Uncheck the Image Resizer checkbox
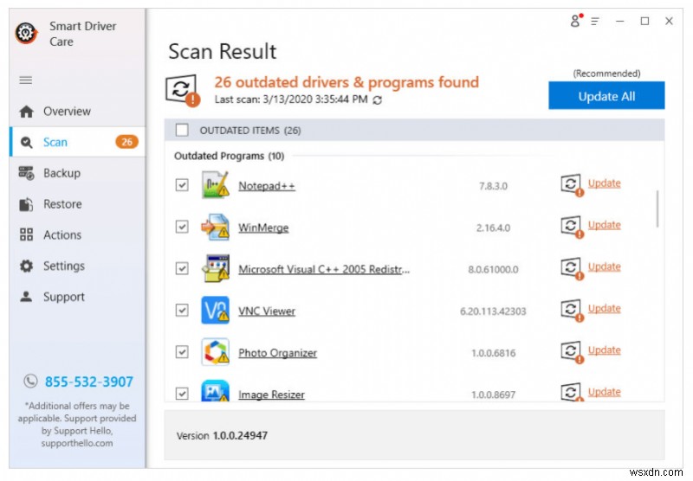This screenshot has width=693, height=481. [x=182, y=393]
